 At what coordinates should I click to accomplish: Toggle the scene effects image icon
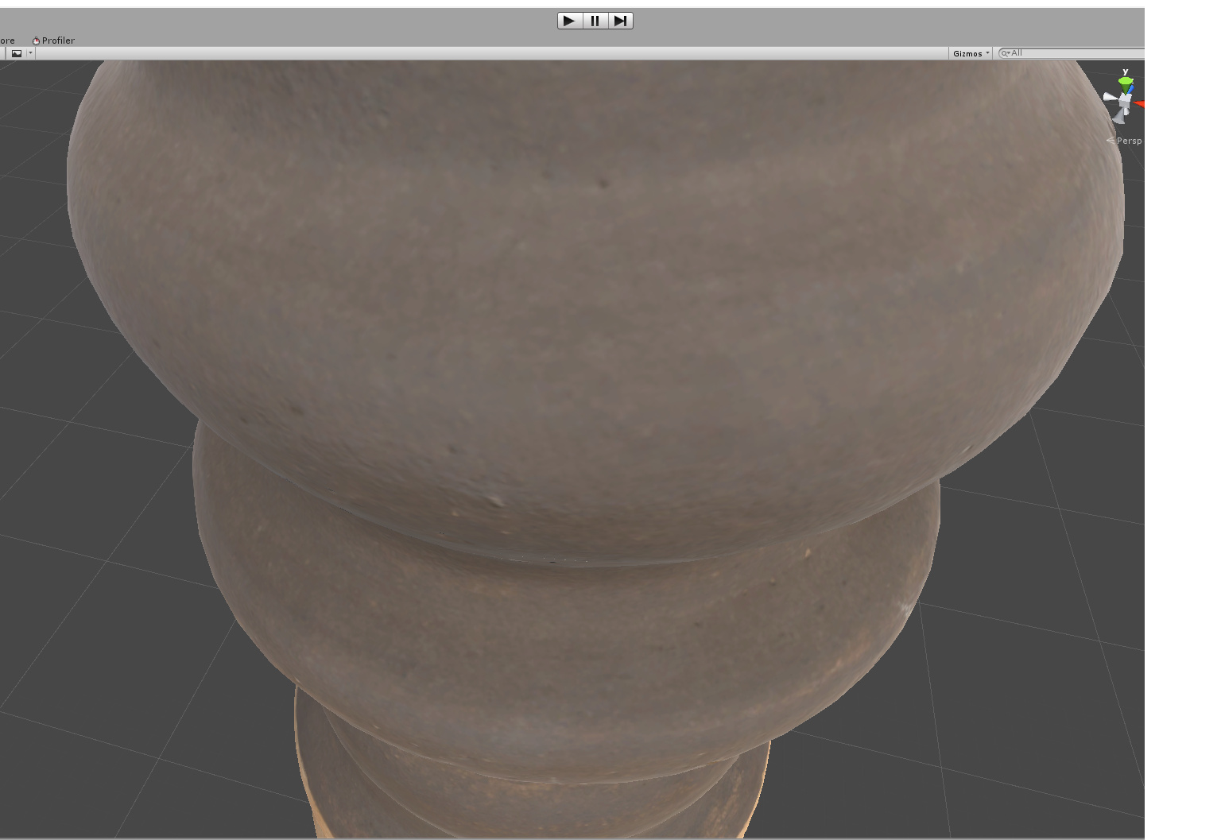(x=17, y=53)
